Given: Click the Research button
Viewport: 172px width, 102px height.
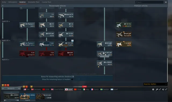Looking at the screenshot, I should coord(11,89).
